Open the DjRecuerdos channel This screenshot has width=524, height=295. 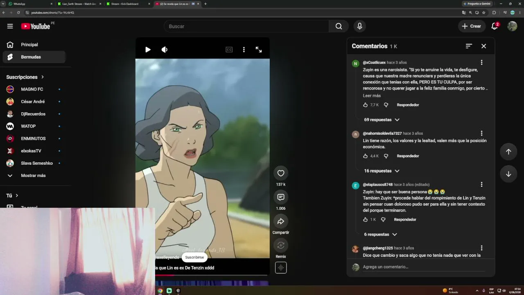(33, 114)
